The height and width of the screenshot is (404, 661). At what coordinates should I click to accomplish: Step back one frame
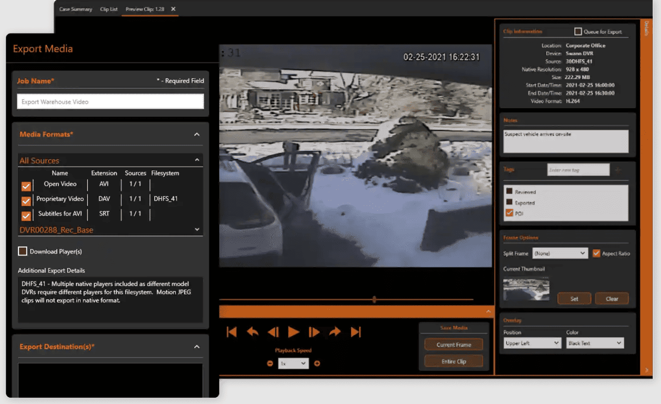point(273,332)
